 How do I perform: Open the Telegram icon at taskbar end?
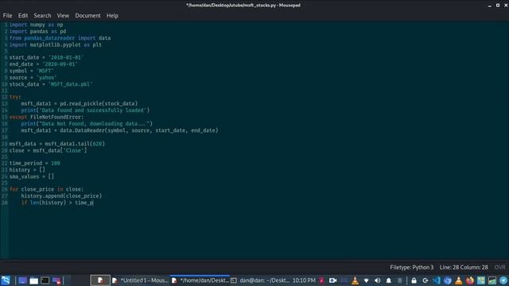pos(503,280)
